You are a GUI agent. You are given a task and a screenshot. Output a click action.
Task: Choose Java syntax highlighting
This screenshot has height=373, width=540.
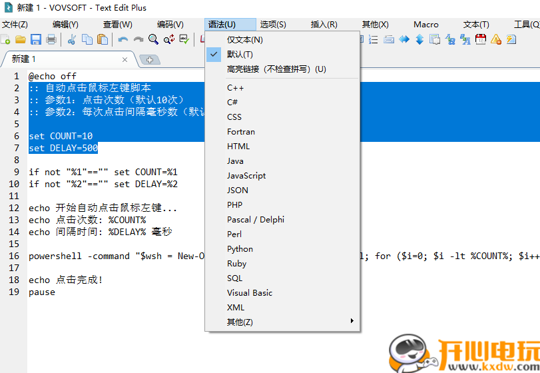[x=282, y=161]
